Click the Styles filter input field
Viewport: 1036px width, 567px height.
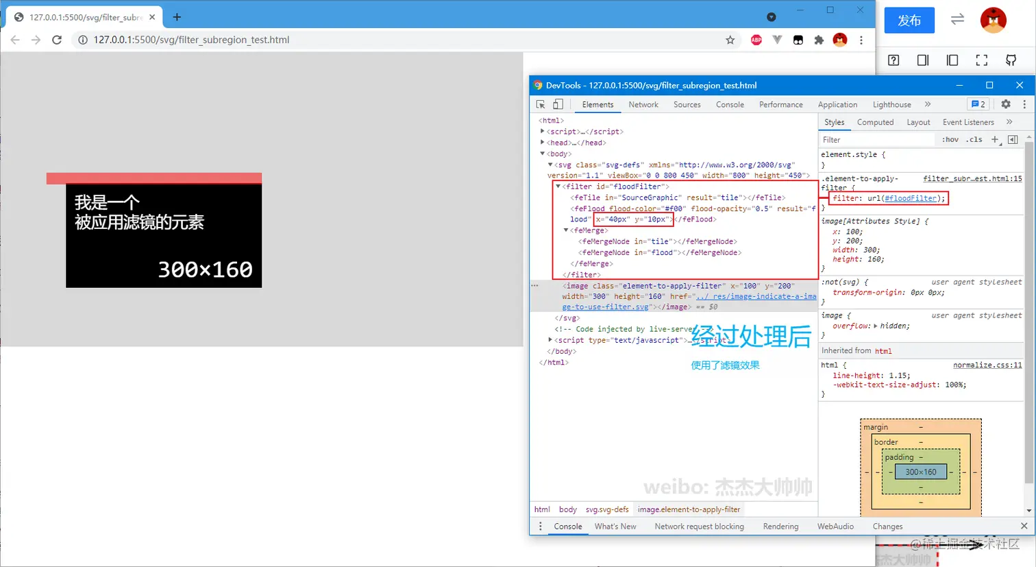point(877,139)
